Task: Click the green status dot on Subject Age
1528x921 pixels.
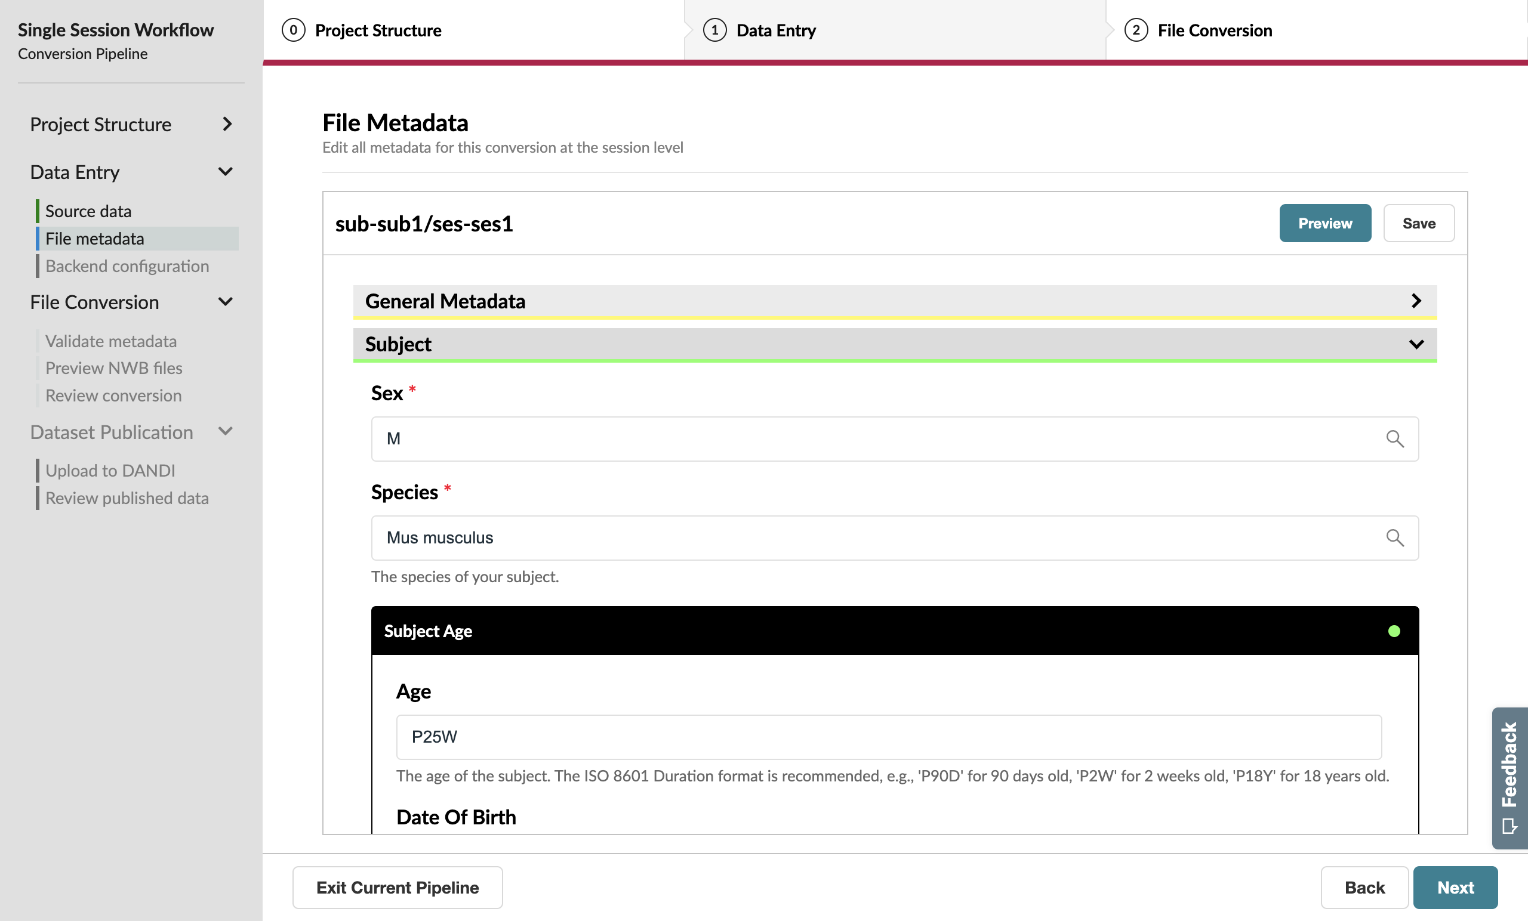Action: tap(1394, 631)
